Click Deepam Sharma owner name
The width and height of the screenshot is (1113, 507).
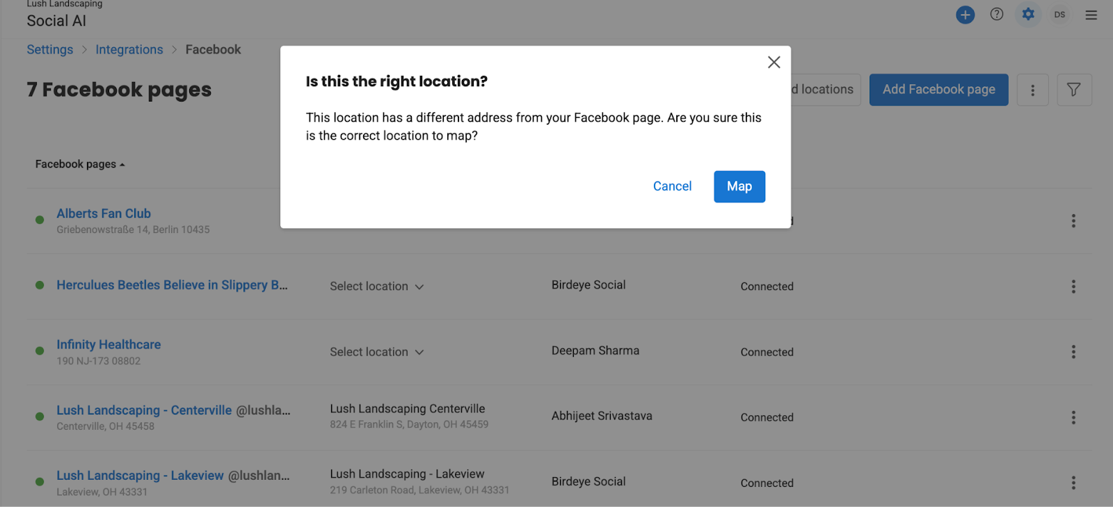(x=595, y=351)
